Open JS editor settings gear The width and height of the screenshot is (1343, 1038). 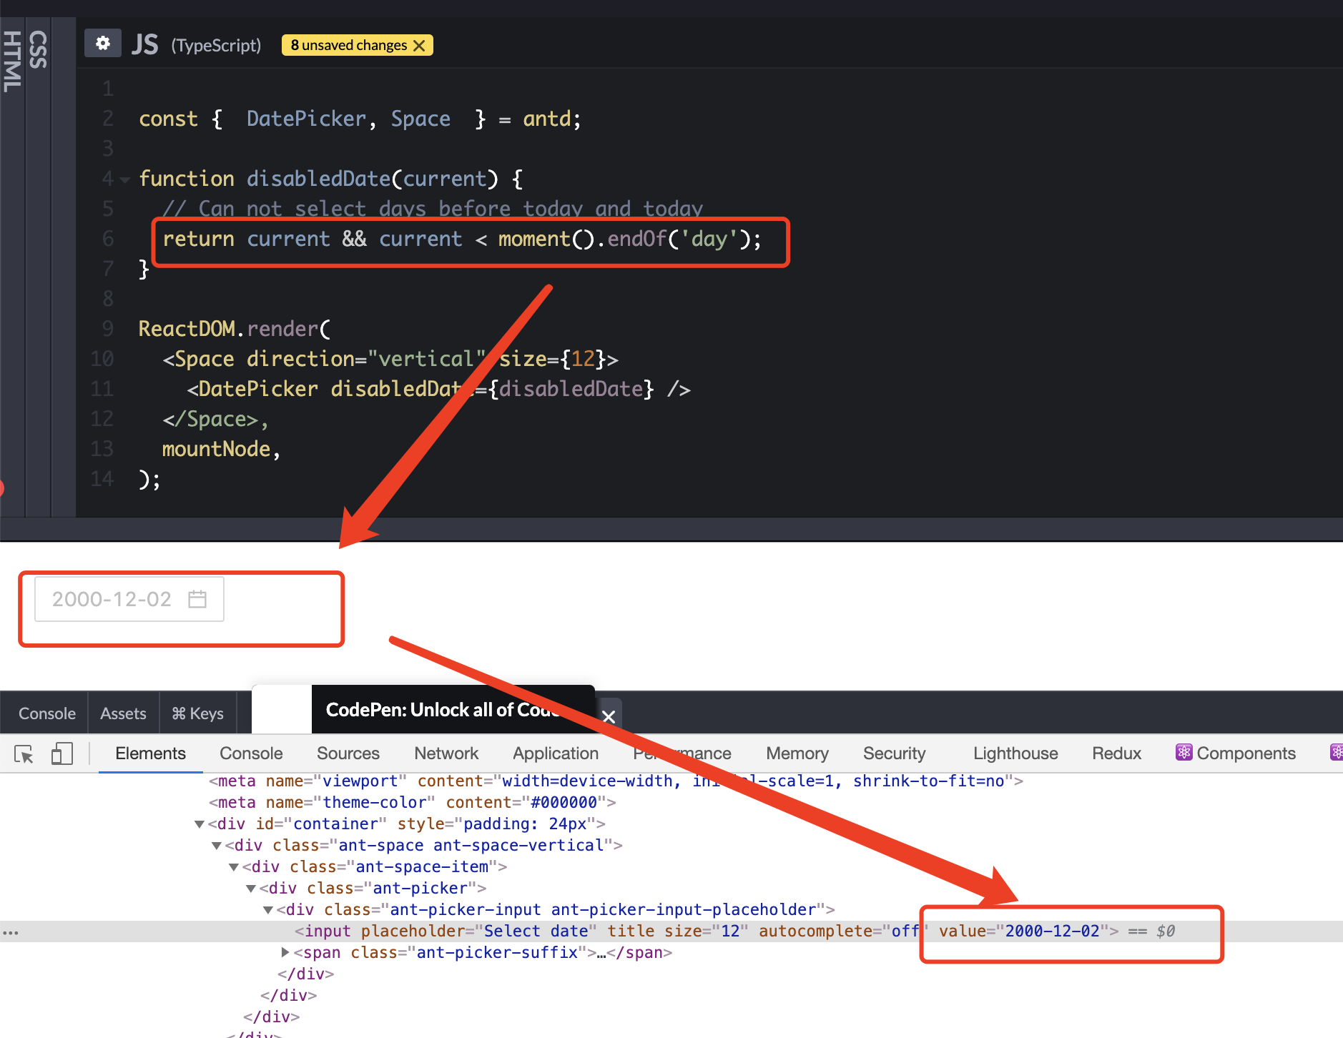coord(103,44)
